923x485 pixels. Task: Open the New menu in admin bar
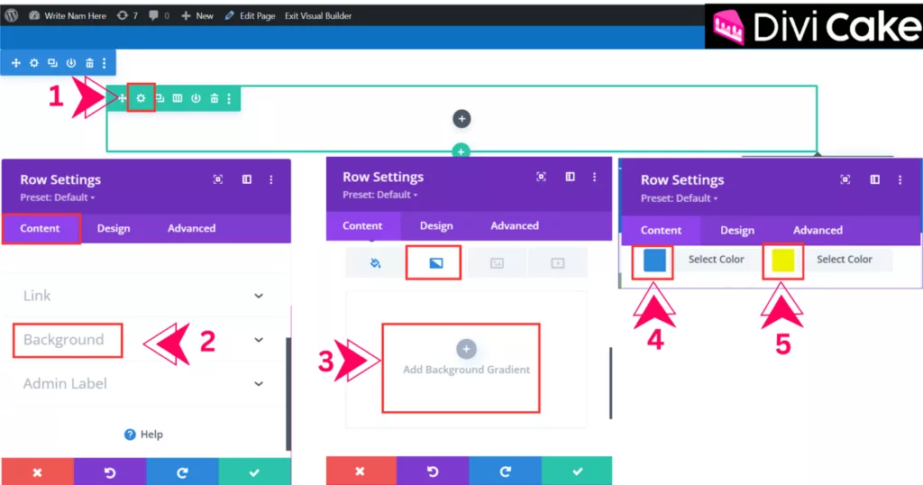[197, 15]
